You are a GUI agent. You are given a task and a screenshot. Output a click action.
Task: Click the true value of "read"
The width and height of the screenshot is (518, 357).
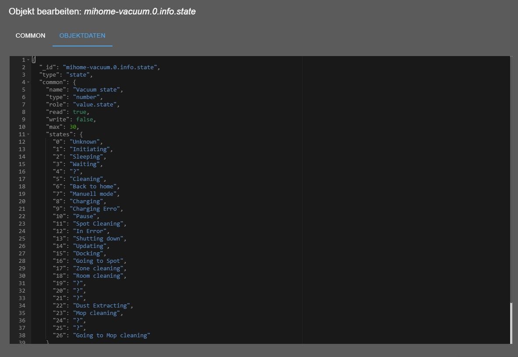pos(80,112)
